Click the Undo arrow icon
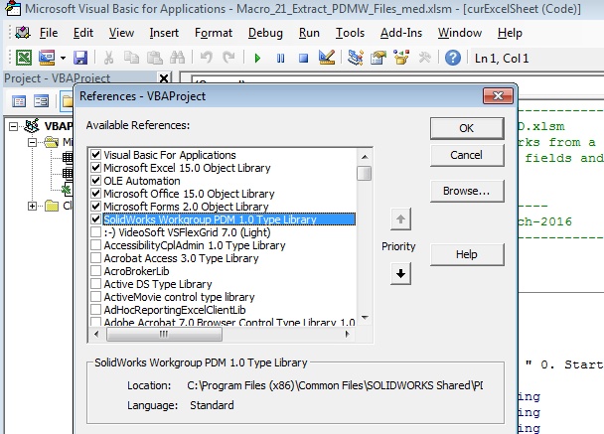This screenshot has height=434, width=604. (207, 59)
